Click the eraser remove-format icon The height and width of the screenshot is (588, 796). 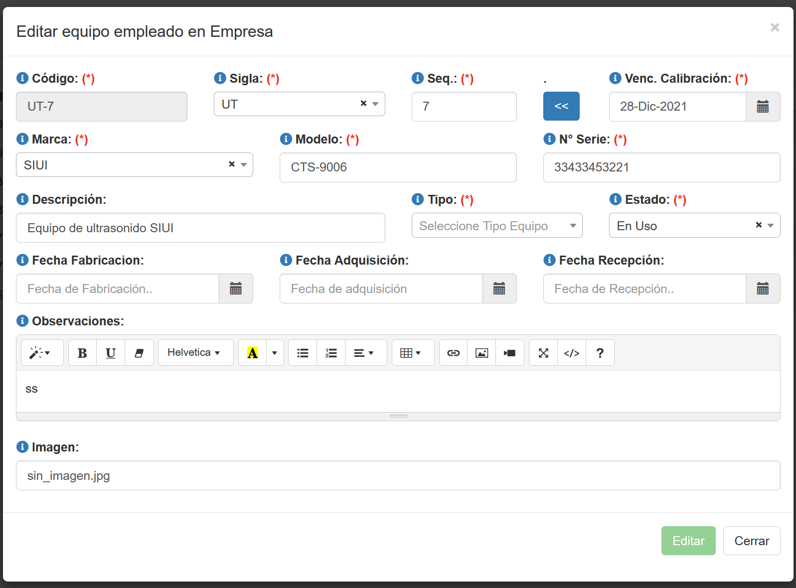pyautogui.click(x=139, y=353)
